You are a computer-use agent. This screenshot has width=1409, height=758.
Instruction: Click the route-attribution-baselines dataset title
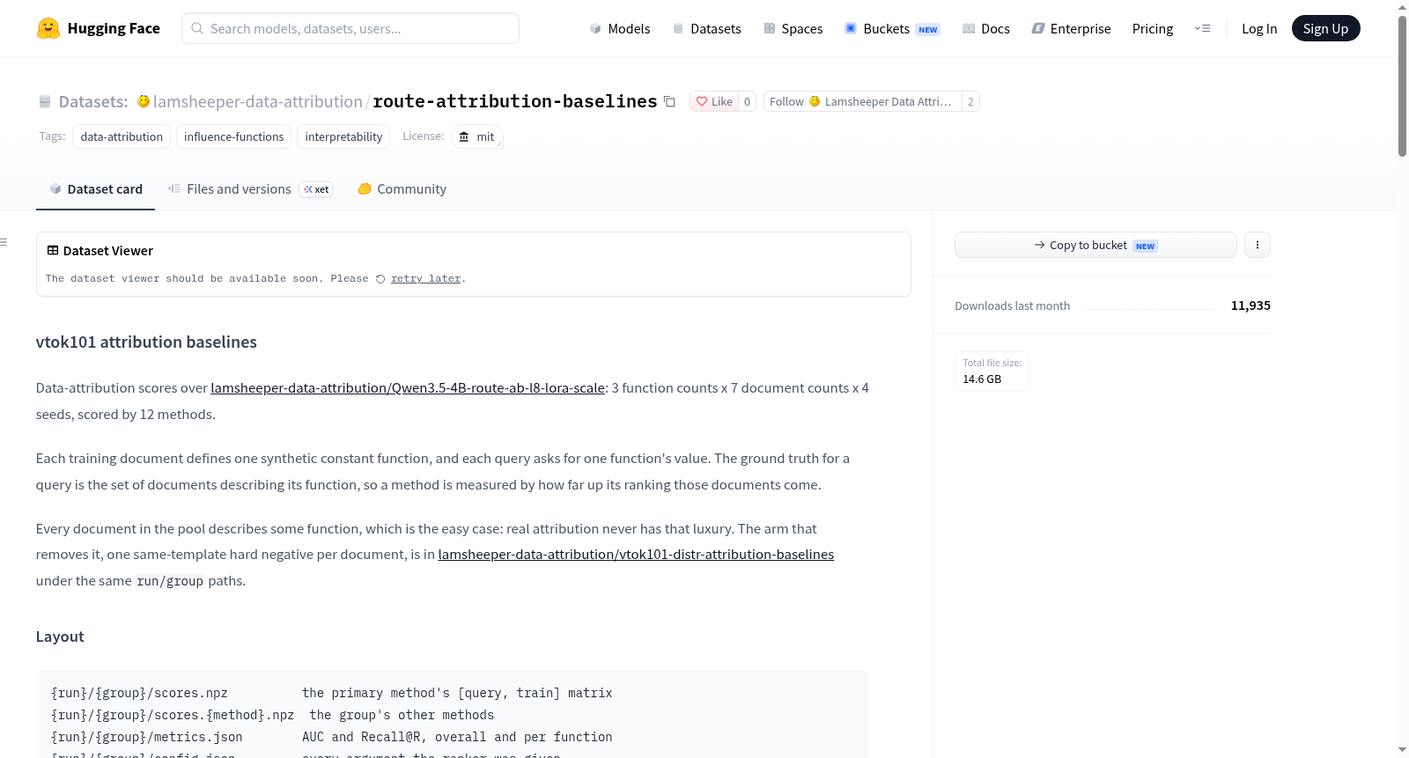click(x=515, y=101)
